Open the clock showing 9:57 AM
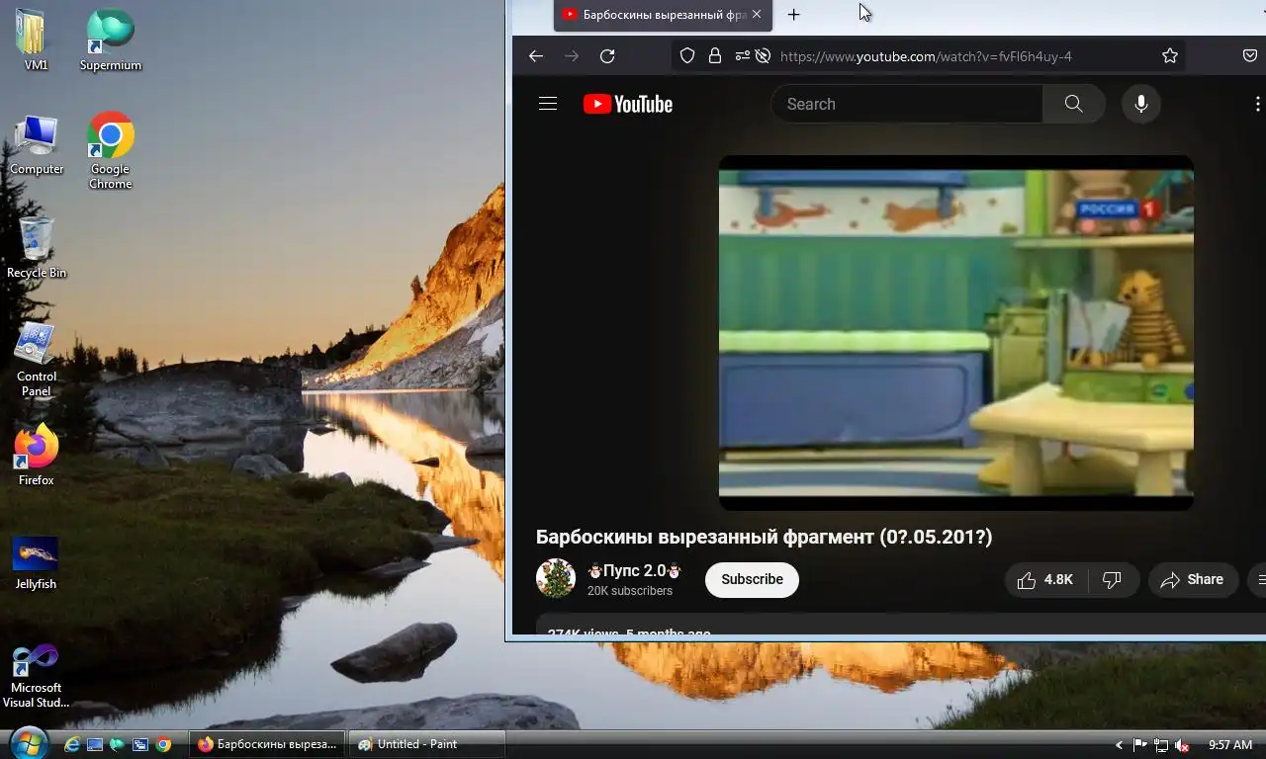1266x759 pixels. [x=1230, y=745]
